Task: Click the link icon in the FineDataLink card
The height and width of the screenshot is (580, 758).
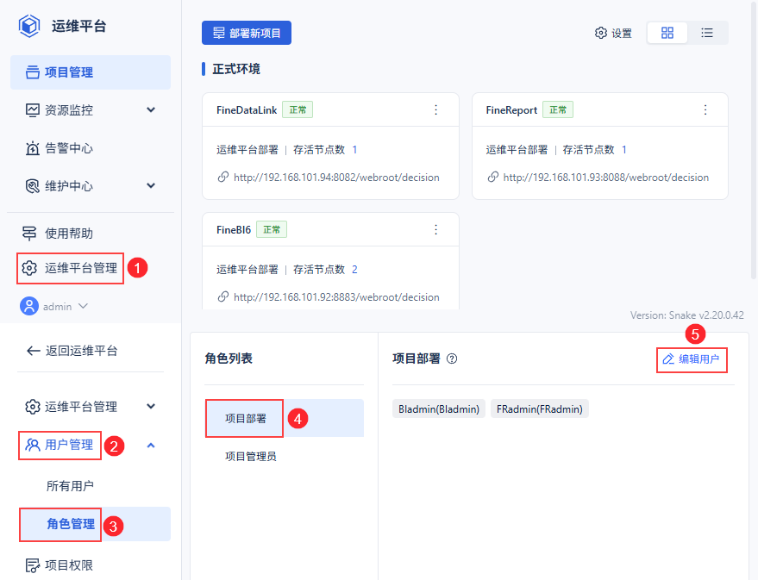Action: pyautogui.click(x=222, y=177)
